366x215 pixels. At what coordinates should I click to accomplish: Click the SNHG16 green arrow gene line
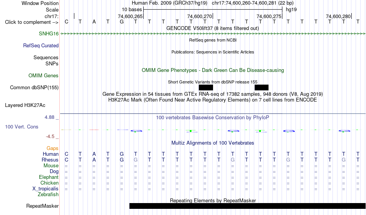(213, 34)
